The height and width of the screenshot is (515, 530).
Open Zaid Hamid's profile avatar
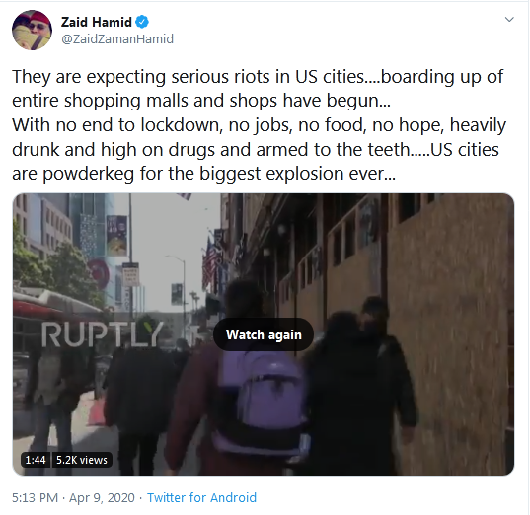pos(32,30)
